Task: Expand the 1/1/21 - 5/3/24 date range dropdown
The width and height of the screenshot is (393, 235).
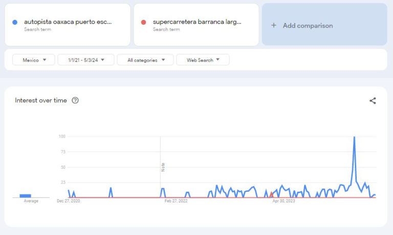Action: [x=86, y=60]
